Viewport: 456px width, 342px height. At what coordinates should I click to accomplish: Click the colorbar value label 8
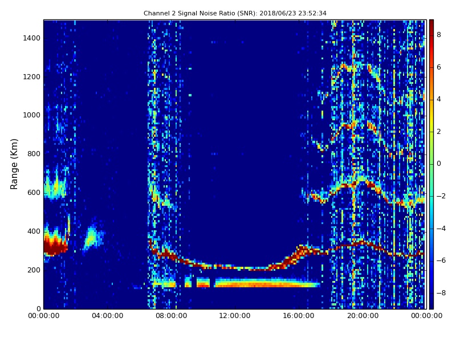[439, 35]
